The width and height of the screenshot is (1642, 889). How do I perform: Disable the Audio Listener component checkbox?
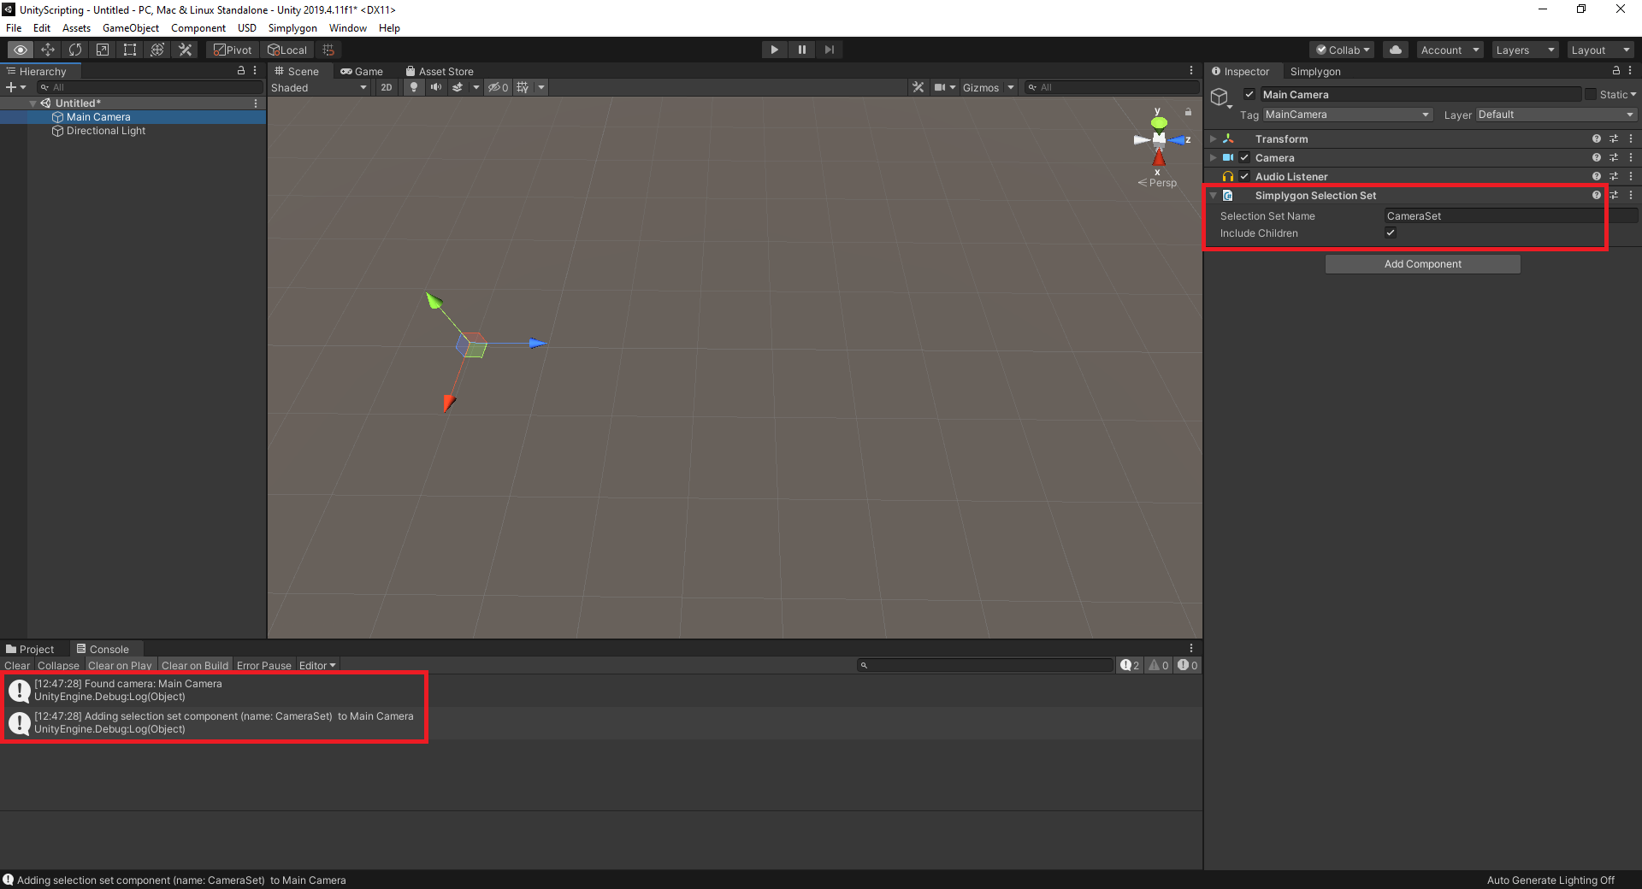(x=1244, y=176)
